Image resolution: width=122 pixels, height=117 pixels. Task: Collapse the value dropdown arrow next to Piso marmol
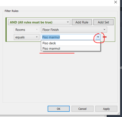pyautogui.click(x=98, y=37)
